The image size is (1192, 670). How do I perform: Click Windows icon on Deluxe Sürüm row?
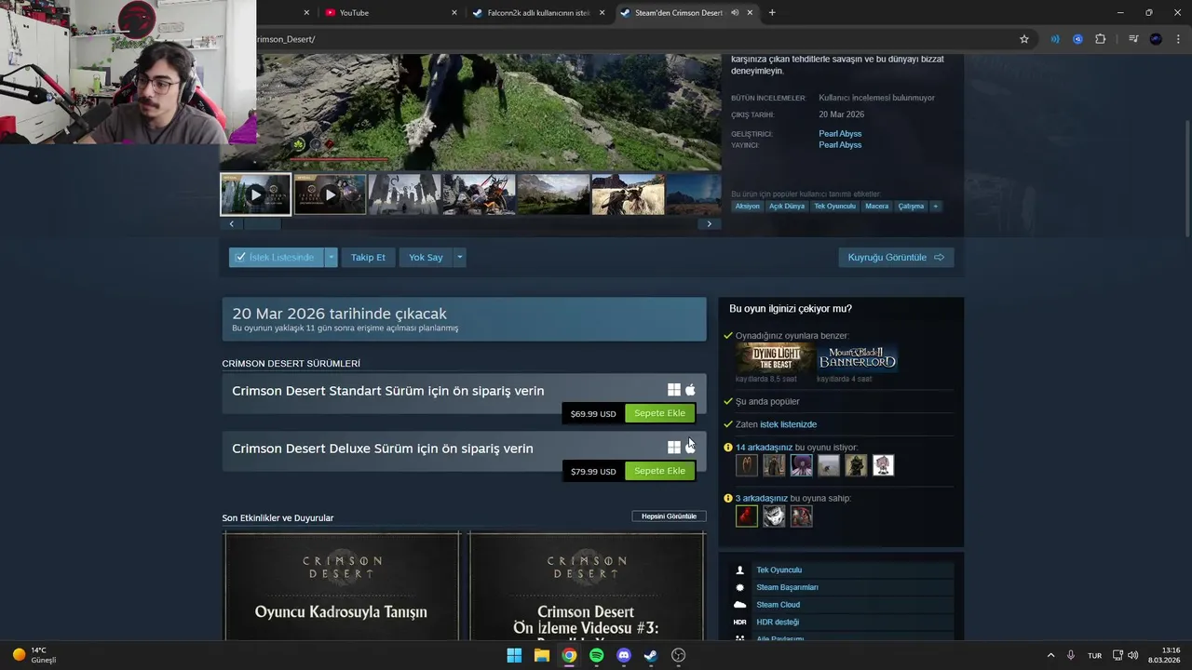point(674,448)
